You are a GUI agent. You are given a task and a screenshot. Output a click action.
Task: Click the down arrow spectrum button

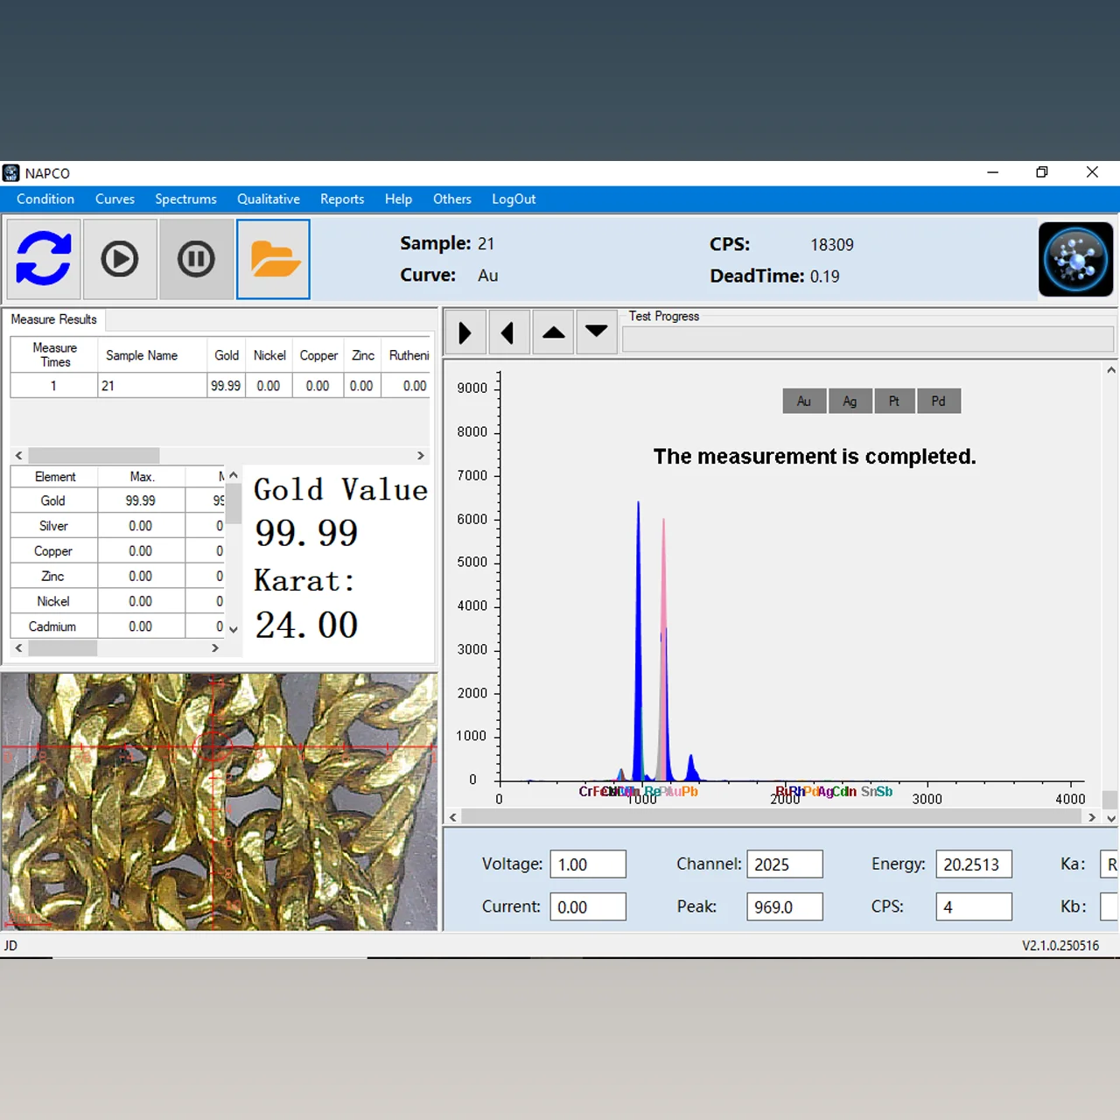click(597, 332)
